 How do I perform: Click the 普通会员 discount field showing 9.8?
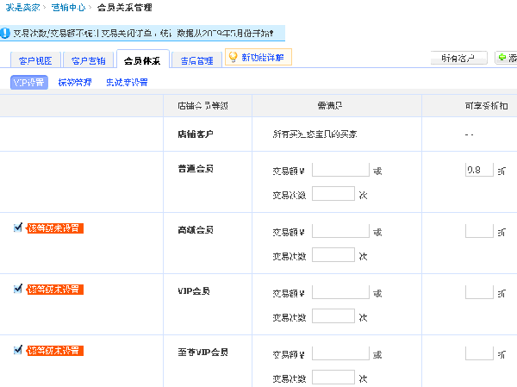[478, 170]
